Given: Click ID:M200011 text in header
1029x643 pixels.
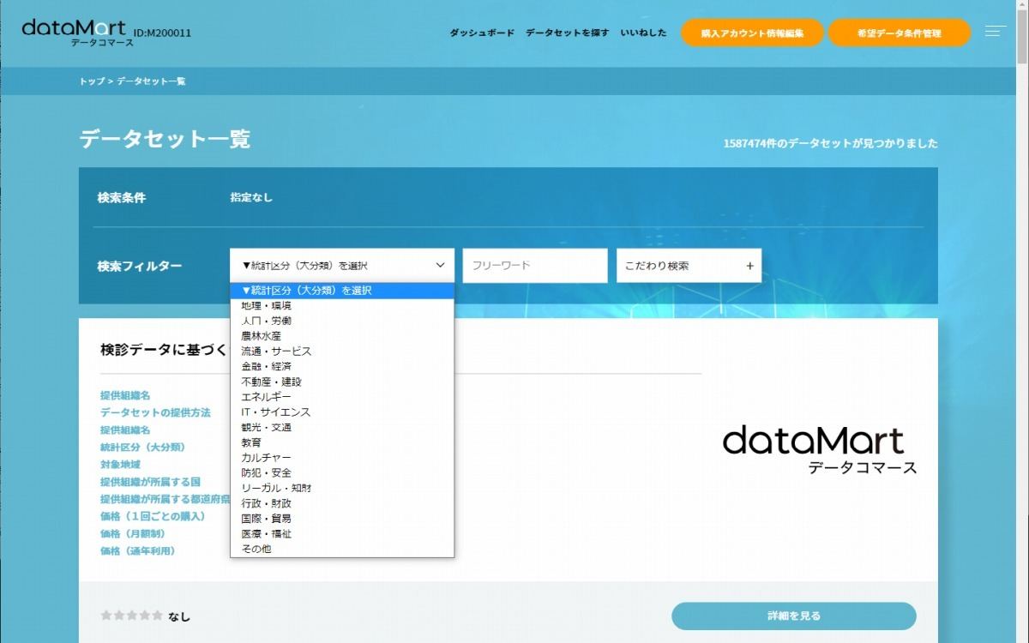Looking at the screenshot, I should pyautogui.click(x=162, y=33).
